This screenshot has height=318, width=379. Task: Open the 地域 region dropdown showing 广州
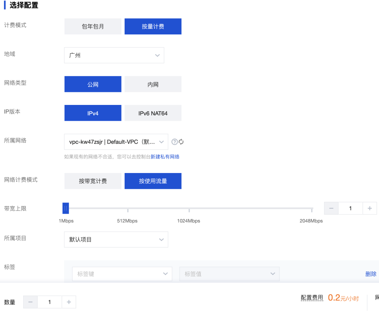point(114,55)
